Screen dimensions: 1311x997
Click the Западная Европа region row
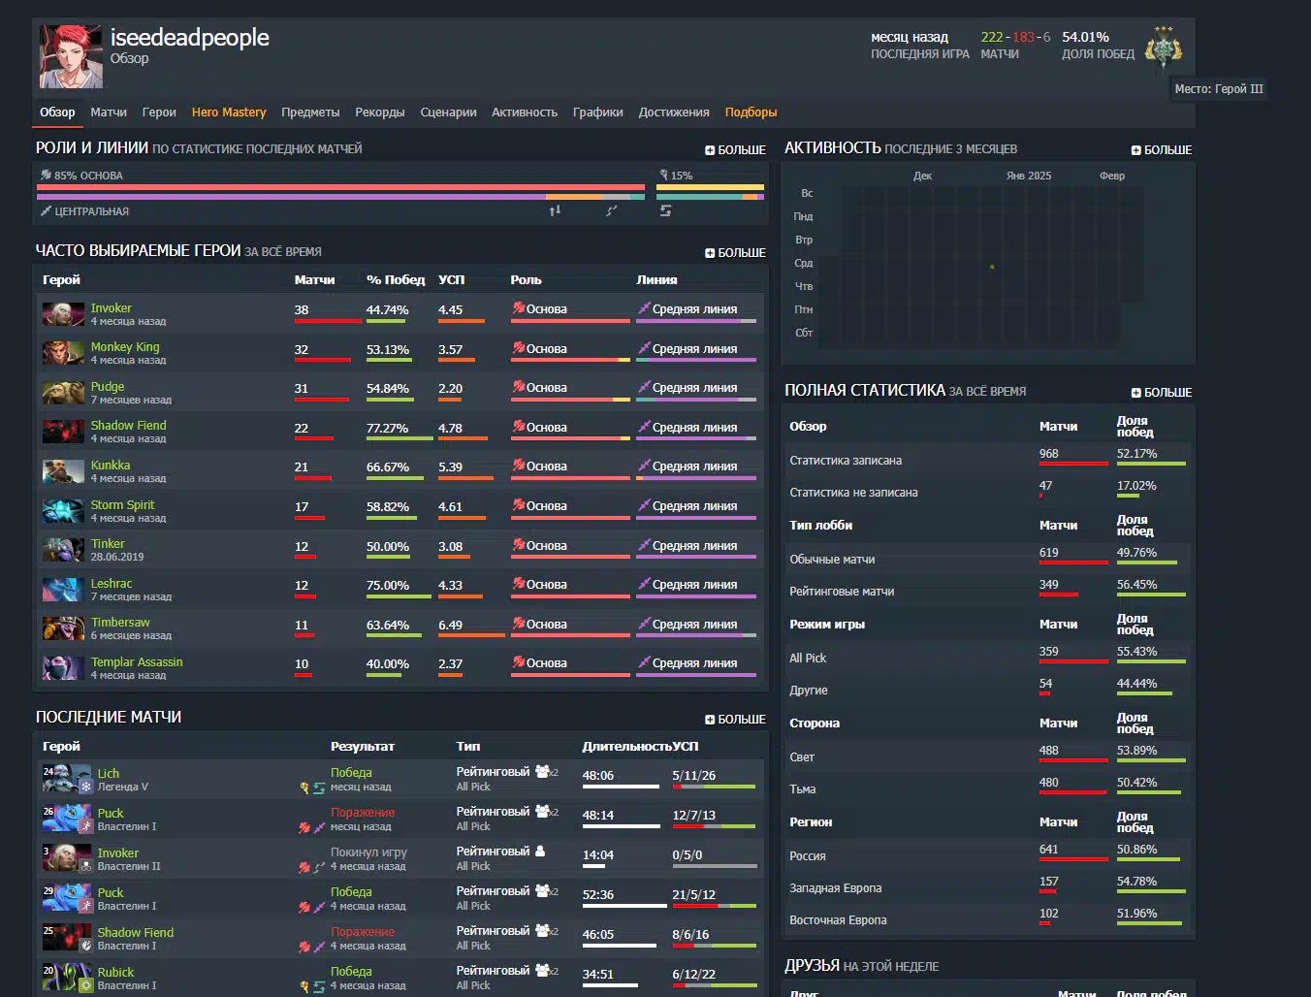pyautogui.click(x=987, y=888)
